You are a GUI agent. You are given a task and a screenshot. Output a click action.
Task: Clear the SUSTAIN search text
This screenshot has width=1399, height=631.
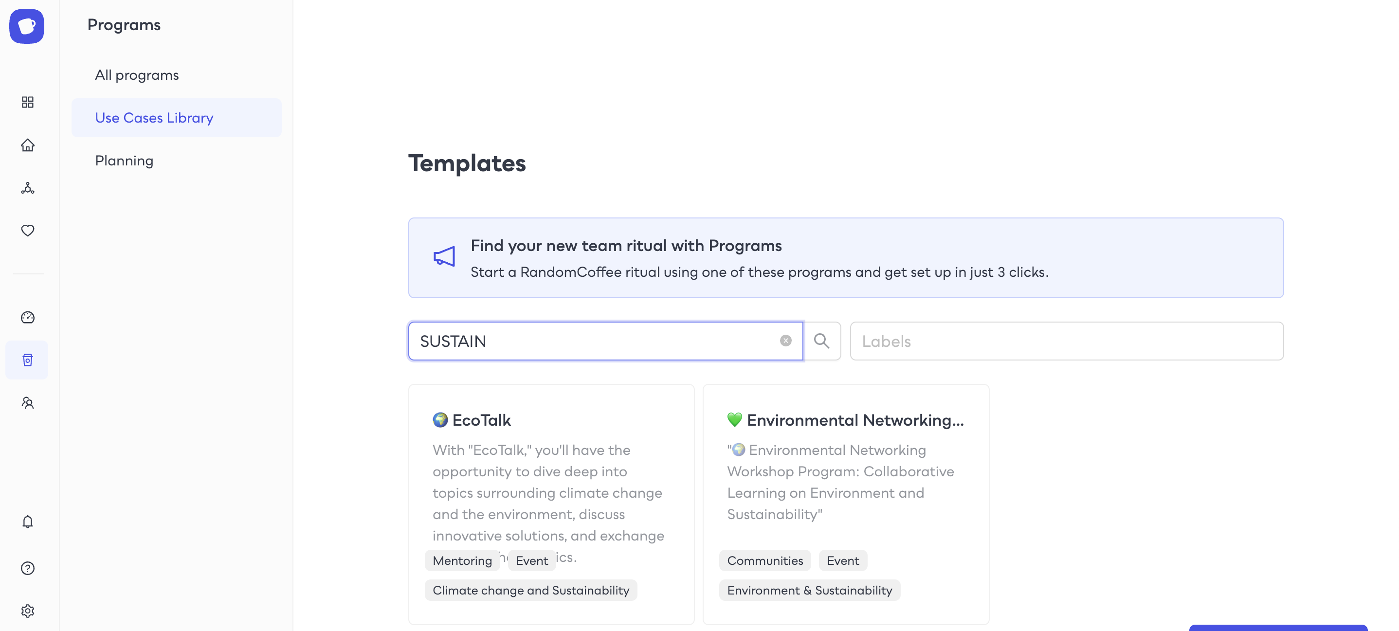click(785, 341)
